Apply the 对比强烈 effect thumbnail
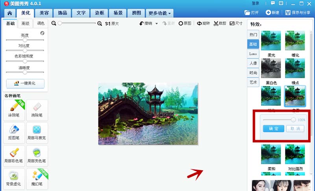 tap(295, 154)
